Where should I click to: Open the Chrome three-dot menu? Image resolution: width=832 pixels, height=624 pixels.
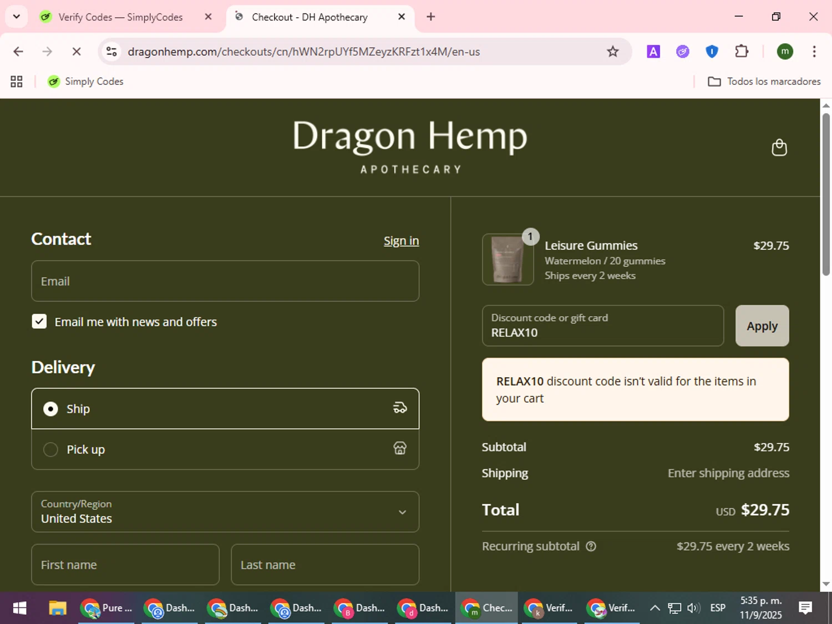[814, 52]
